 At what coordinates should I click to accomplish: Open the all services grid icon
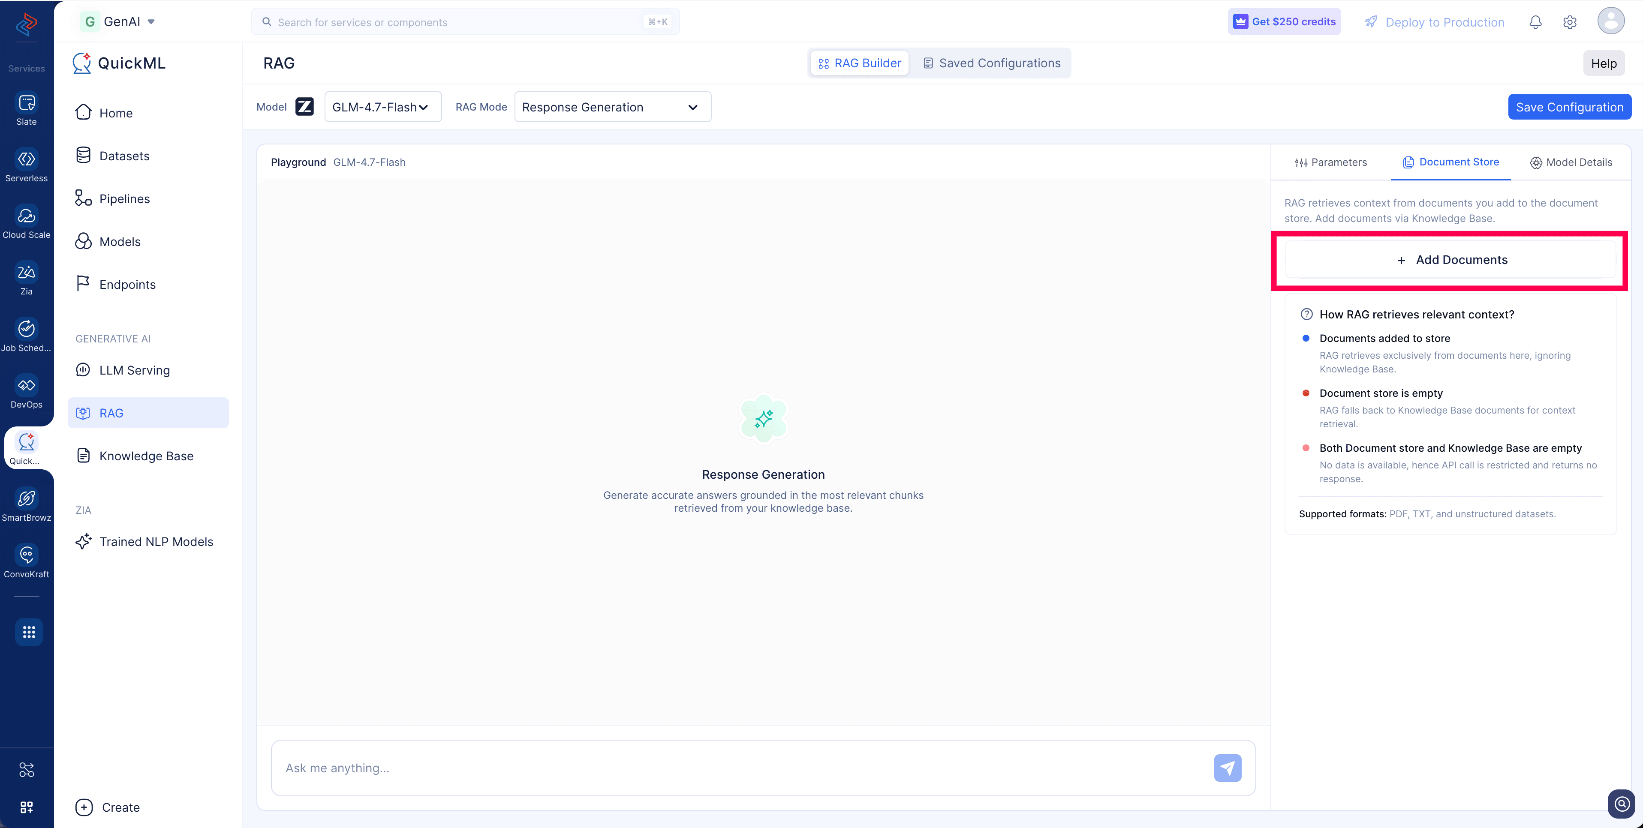point(29,632)
